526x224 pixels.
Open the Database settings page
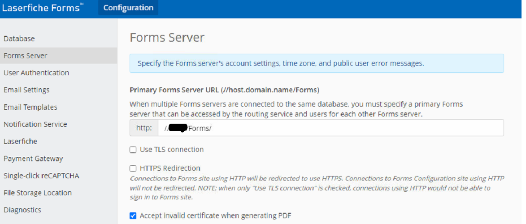pos(19,39)
